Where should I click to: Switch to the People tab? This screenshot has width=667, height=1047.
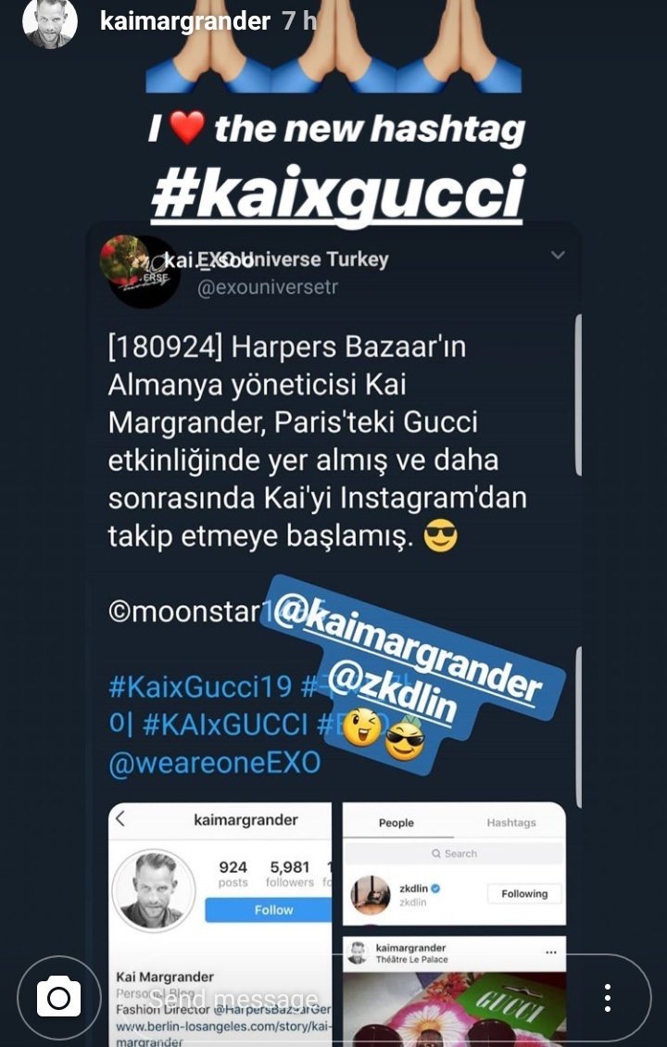(x=396, y=823)
